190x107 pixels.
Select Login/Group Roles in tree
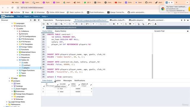point(18,102)
